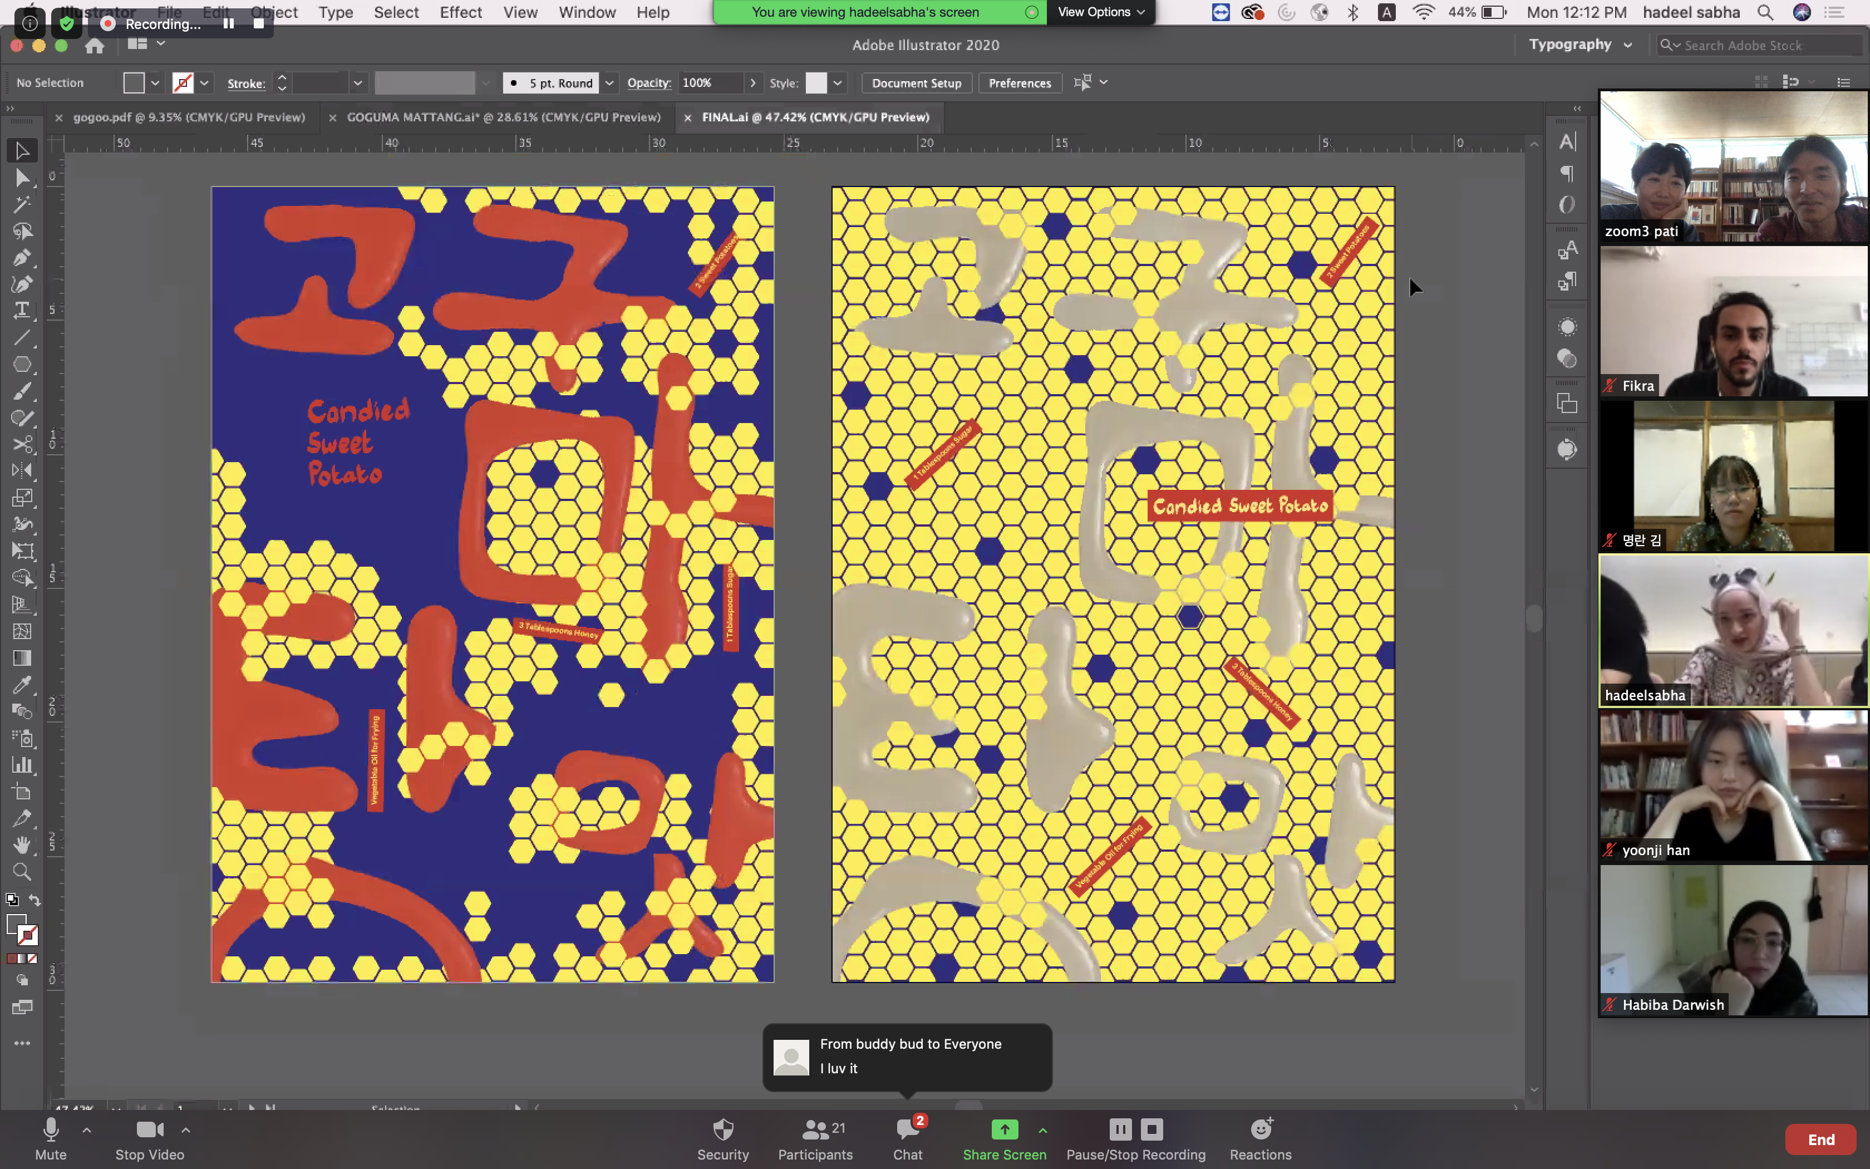Choose the Reflect tool
Screen dimensions: 1870x1169
pyautogui.click(x=22, y=470)
